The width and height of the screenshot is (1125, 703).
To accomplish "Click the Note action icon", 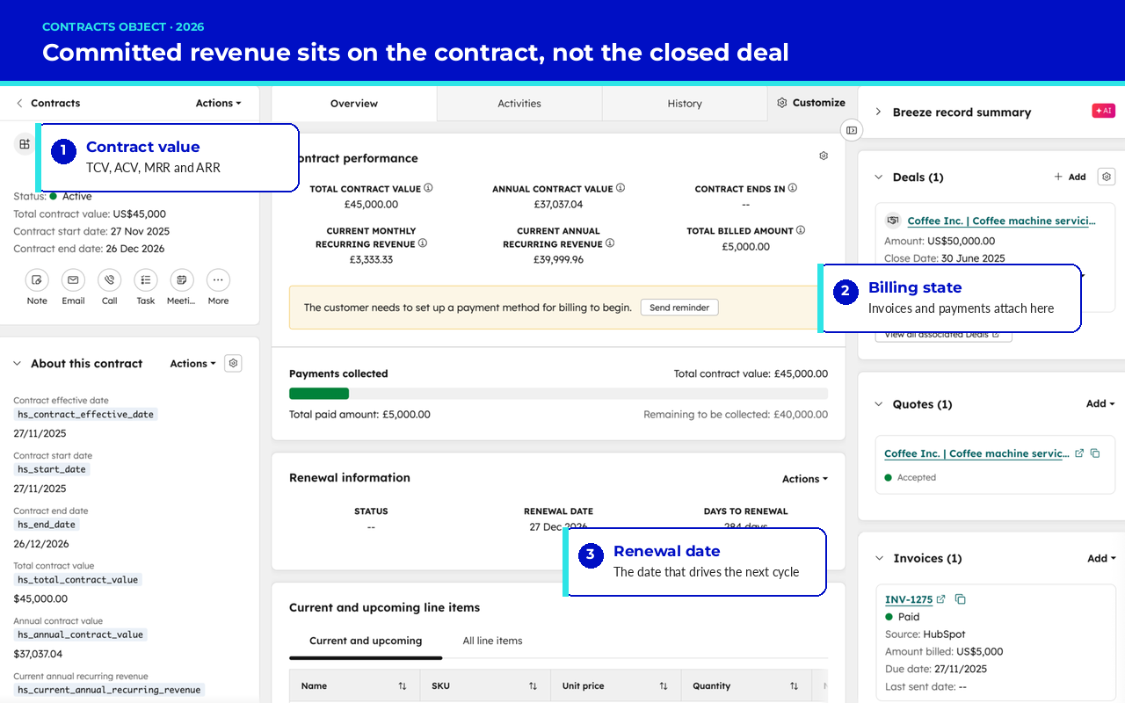I will 37,280.
